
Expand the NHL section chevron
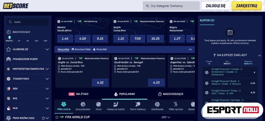(x=47, y=98)
